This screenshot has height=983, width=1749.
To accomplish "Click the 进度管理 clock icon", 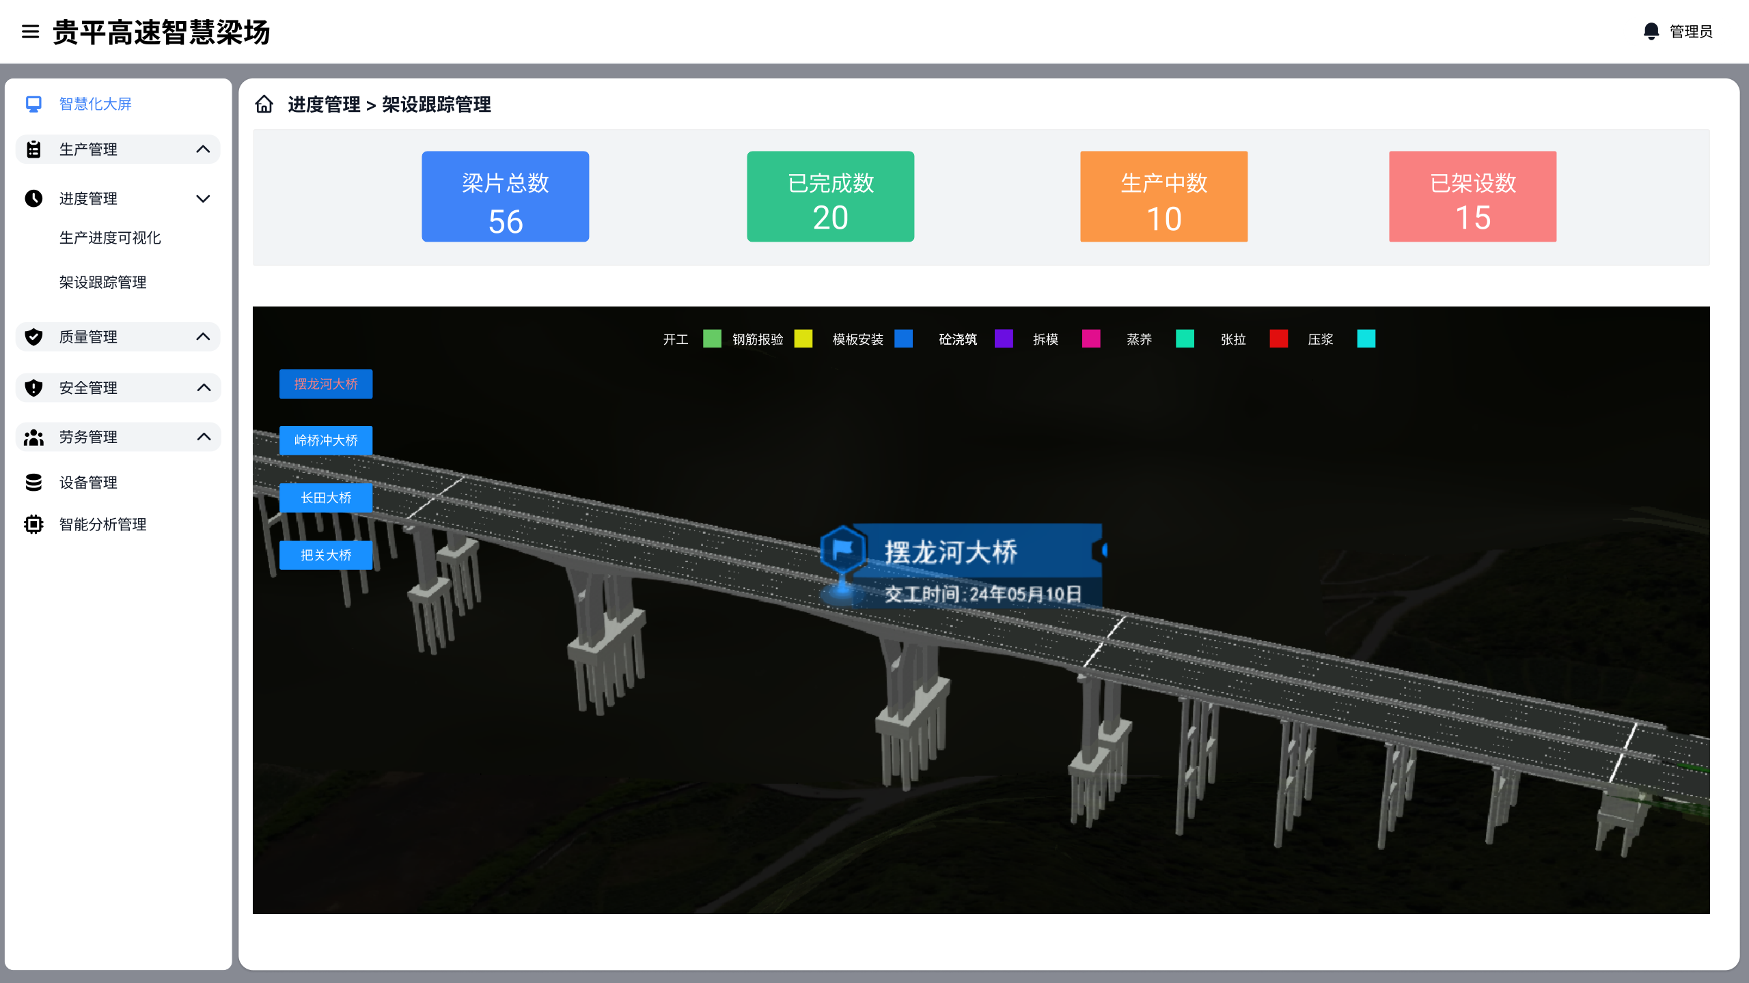I will (33, 199).
